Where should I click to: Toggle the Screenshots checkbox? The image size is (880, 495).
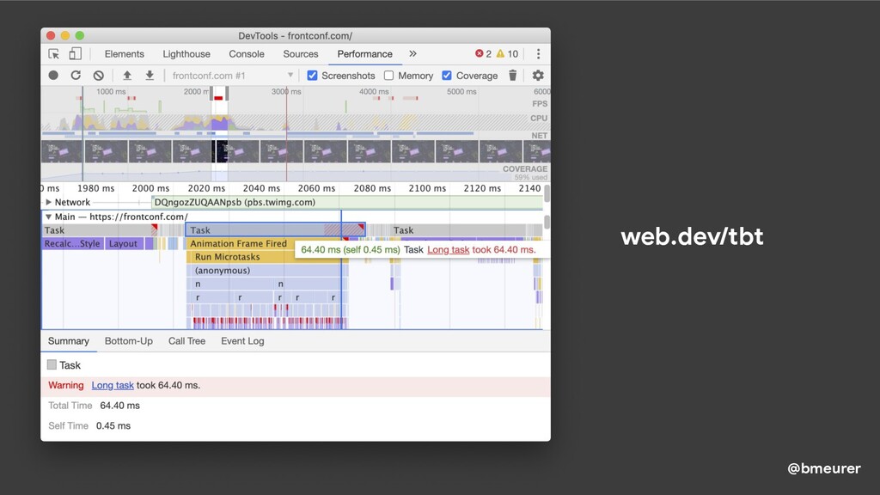pyautogui.click(x=313, y=76)
